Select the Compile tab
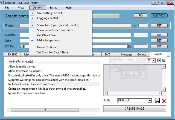 [x=158, y=54]
